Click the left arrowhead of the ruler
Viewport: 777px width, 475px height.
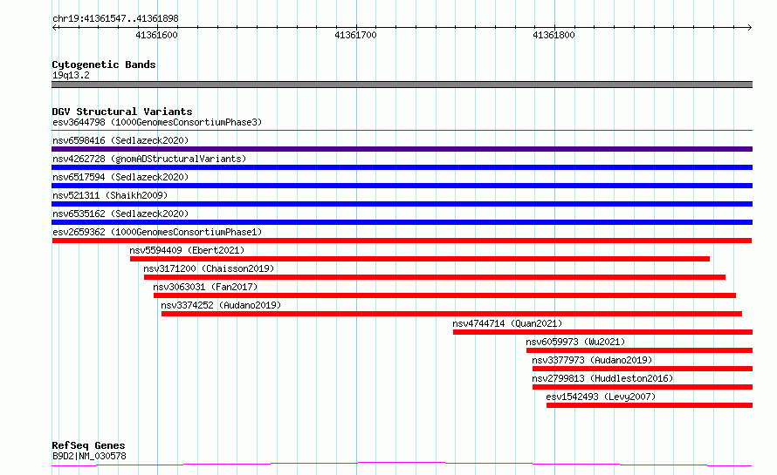point(55,27)
